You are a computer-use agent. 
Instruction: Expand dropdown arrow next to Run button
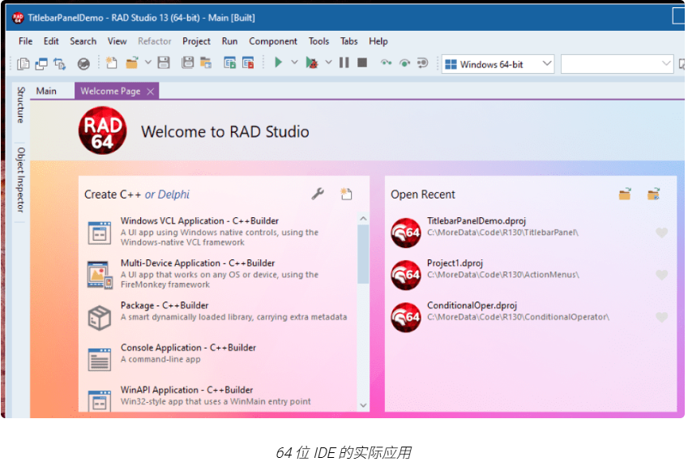pyautogui.click(x=294, y=63)
